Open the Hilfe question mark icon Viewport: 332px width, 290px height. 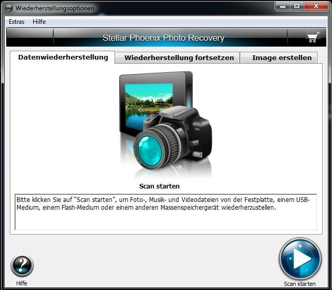point(22,266)
